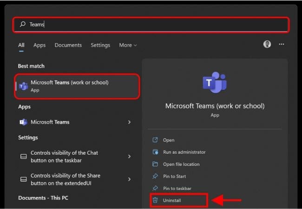Click inside the Teams search text field
Image resolution: width=302 pixels, height=209 pixels.
pyautogui.click(x=153, y=25)
